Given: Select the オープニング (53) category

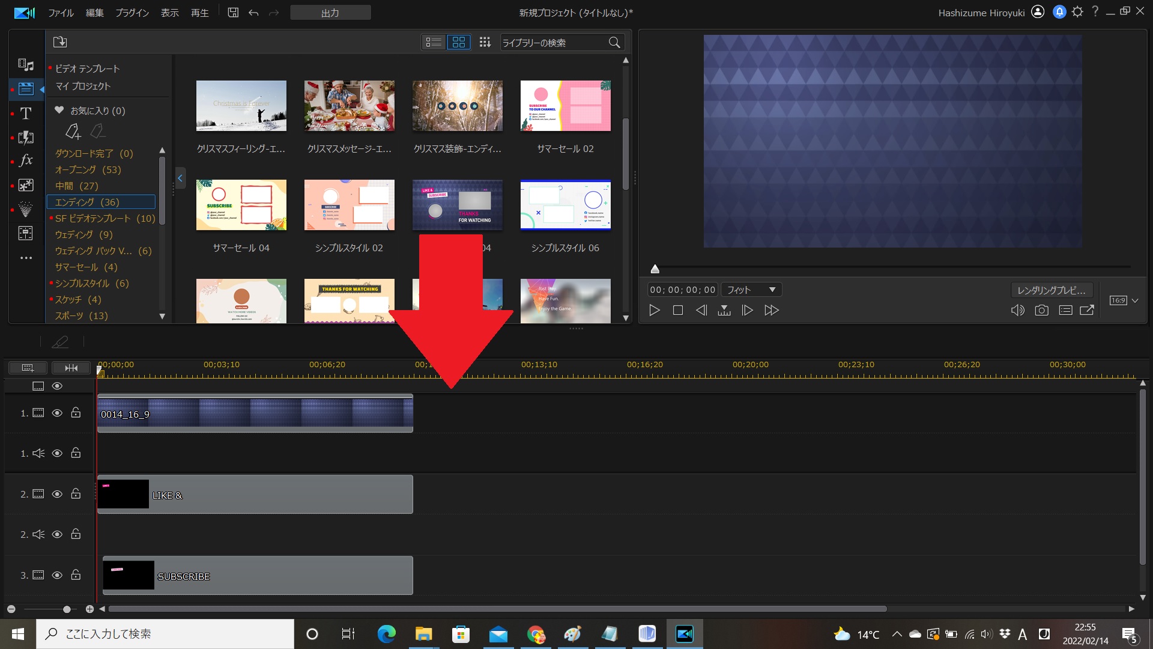Looking at the screenshot, I should 88,169.
